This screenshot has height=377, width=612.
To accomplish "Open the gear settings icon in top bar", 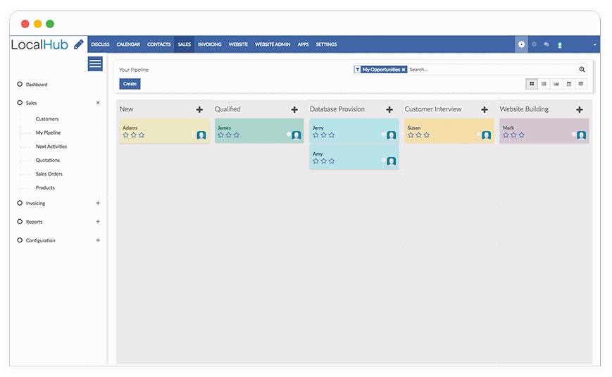I will point(521,44).
